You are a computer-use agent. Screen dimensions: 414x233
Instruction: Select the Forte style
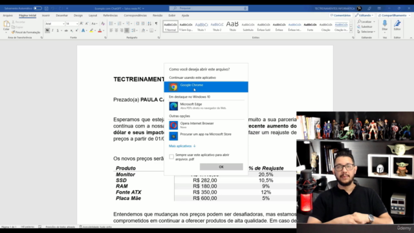[310, 27]
